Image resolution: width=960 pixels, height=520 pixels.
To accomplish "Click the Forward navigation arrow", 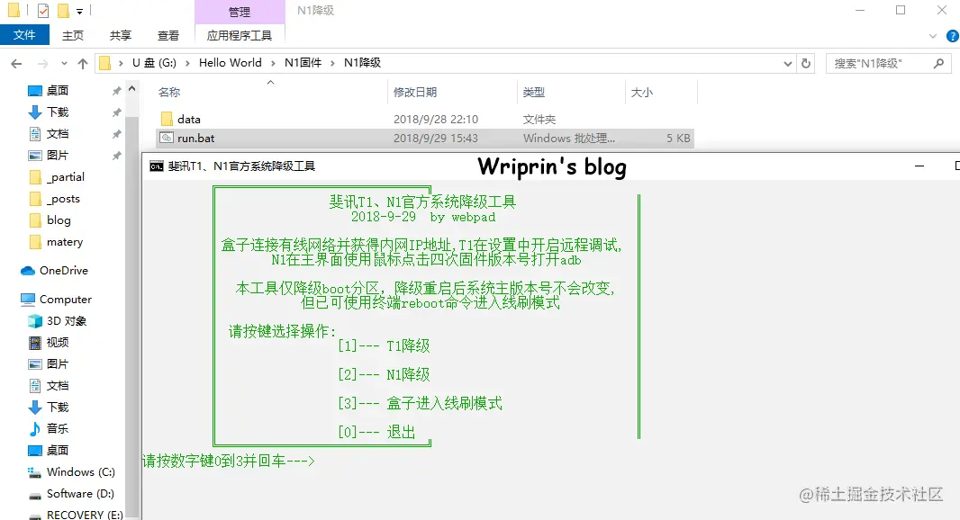I will [42, 63].
